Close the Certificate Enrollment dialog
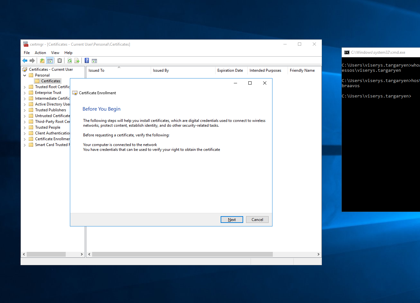 264,83
